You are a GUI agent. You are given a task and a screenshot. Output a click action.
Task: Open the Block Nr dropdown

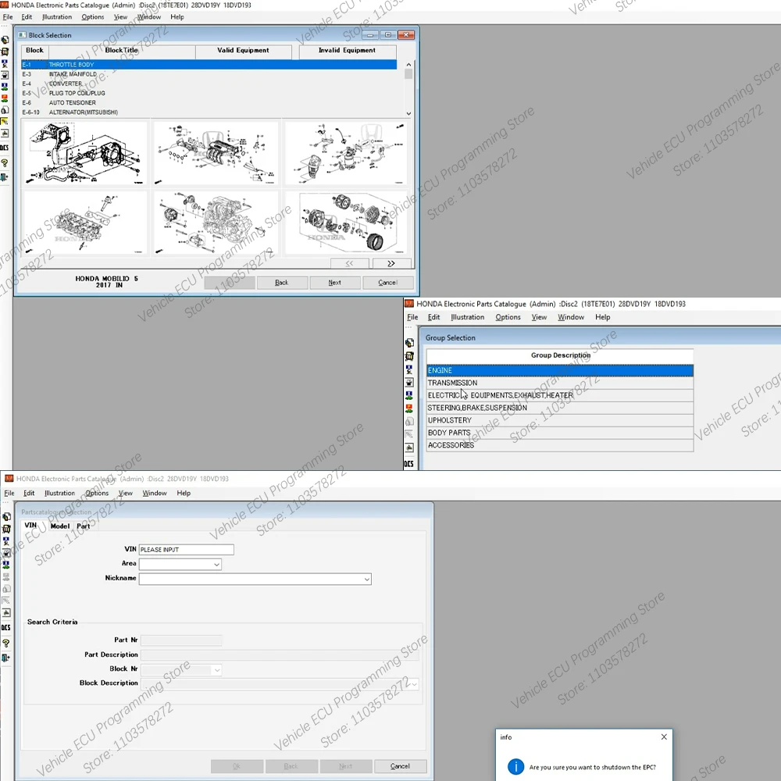pyautogui.click(x=216, y=670)
